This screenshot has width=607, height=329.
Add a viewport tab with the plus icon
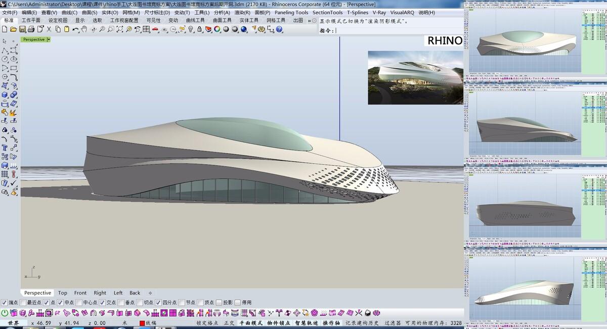pyautogui.click(x=150, y=293)
